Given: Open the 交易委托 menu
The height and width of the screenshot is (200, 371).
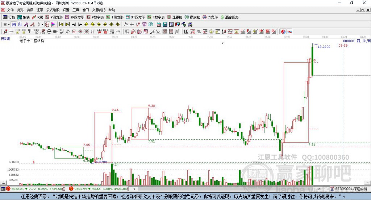Looking at the screenshot, I should (99, 10).
